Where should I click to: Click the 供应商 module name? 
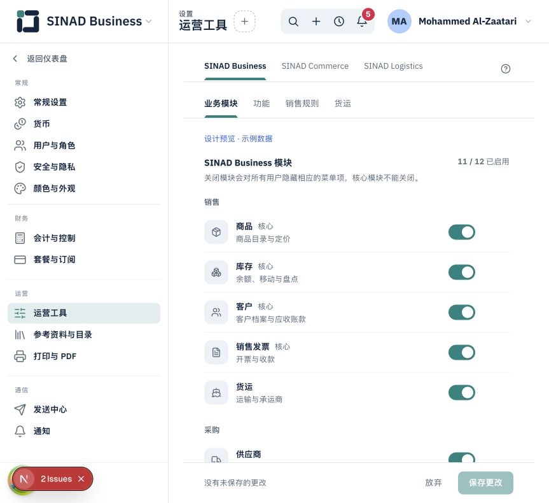pos(248,454)
